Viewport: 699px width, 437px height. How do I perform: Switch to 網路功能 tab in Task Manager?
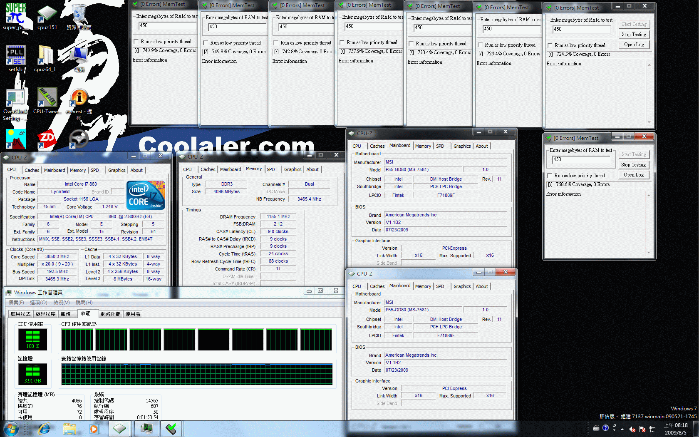110,314
